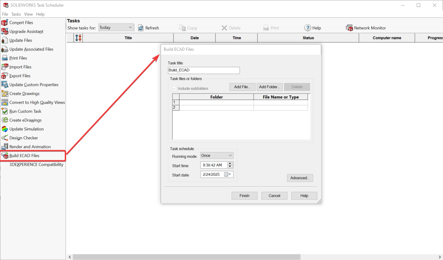Click the greyed Delete button in dialog

click(x=297, y=87)
